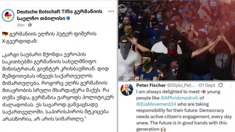This screenshot has width=235, height=132.
Task: Click the globe public-visibility icon
Action: pyautogui.click(x=30, y=25)
